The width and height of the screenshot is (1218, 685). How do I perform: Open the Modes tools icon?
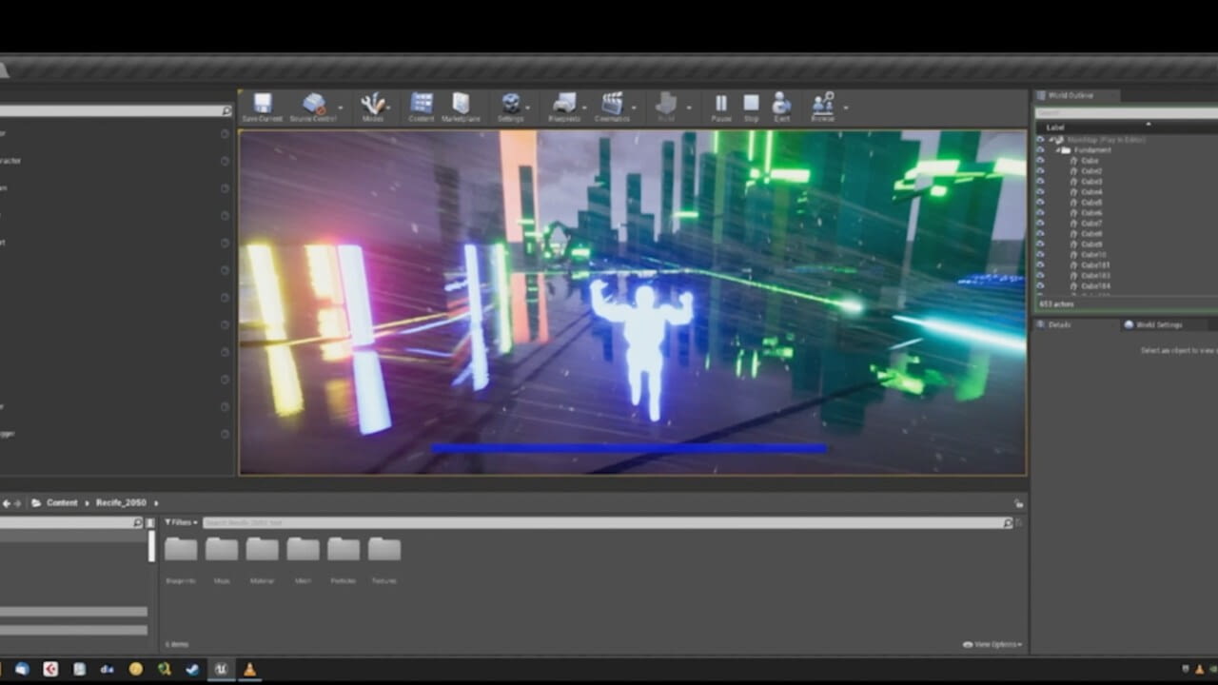373,104
